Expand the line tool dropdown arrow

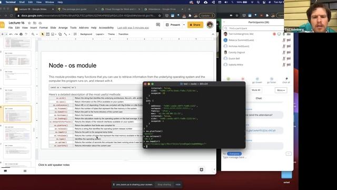click(69, 34)
